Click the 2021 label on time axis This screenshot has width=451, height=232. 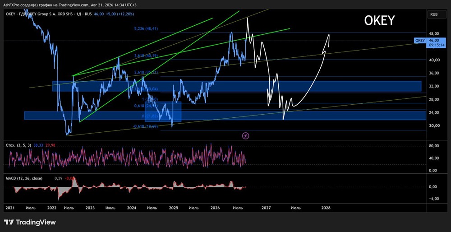(x=9, y=208)
